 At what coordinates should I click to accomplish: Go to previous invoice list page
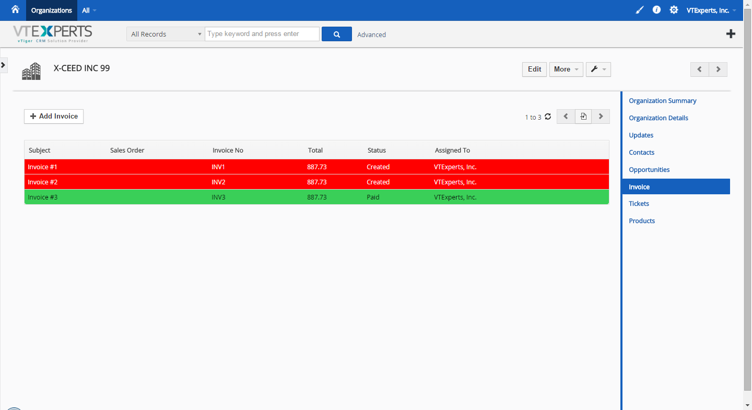point(566,116)
